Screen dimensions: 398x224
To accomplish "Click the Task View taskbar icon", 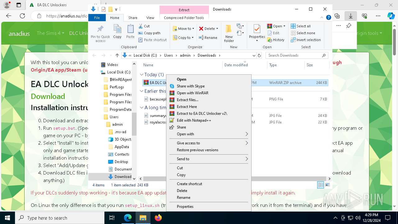I will (112, 218).
